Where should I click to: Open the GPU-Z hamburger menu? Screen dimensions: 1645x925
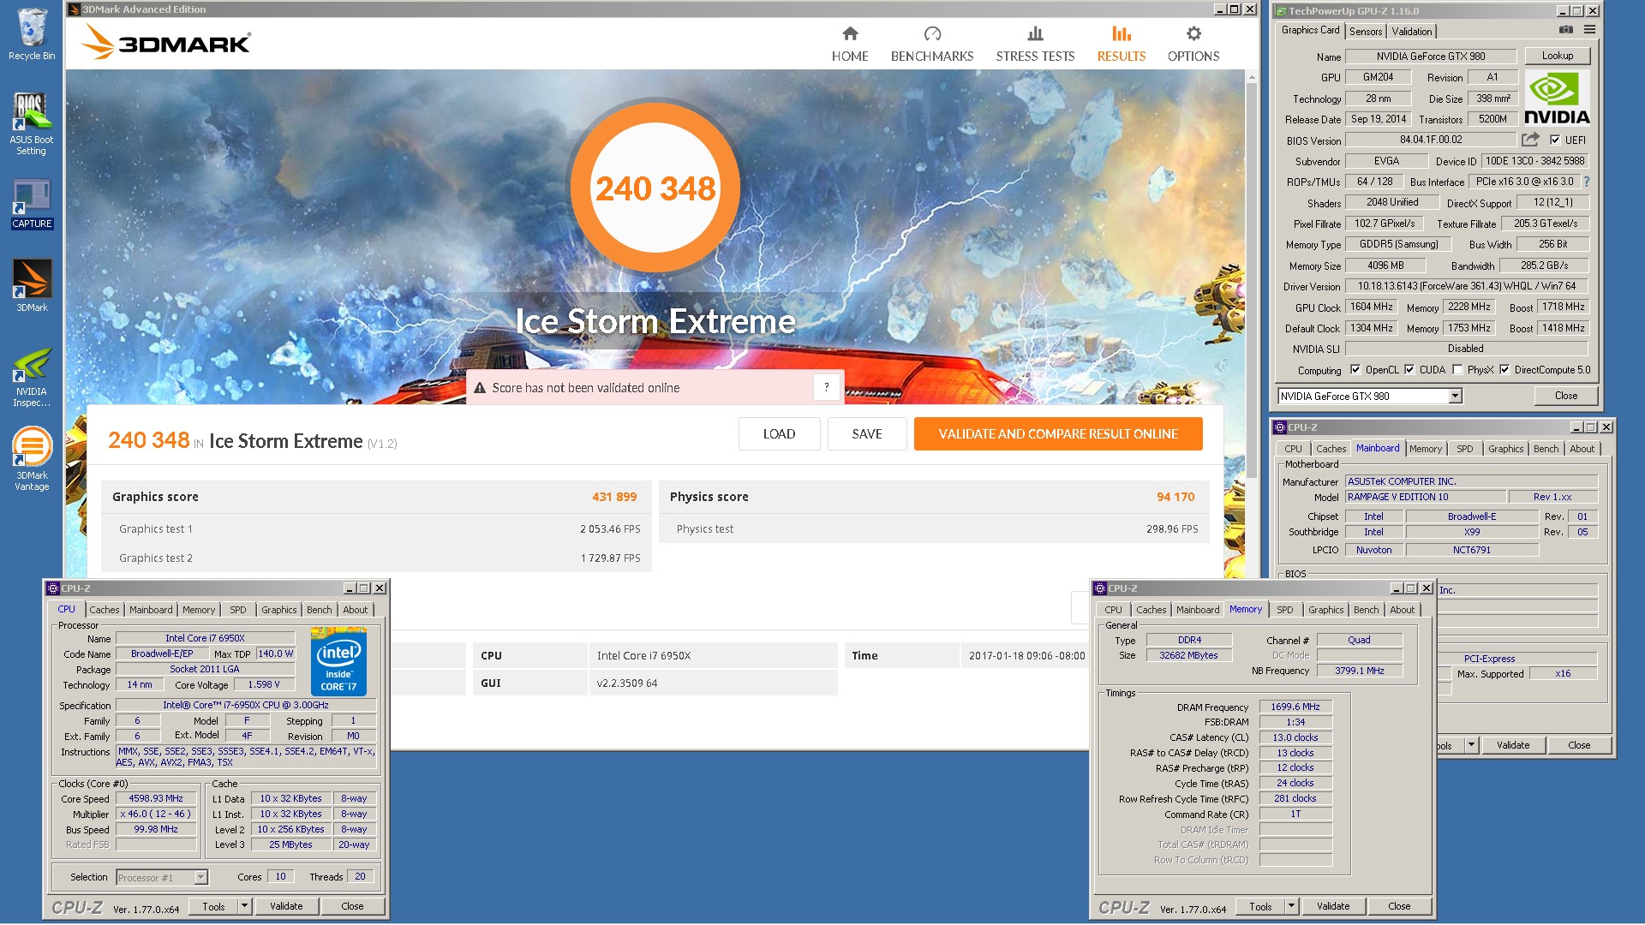[1590, 30]
